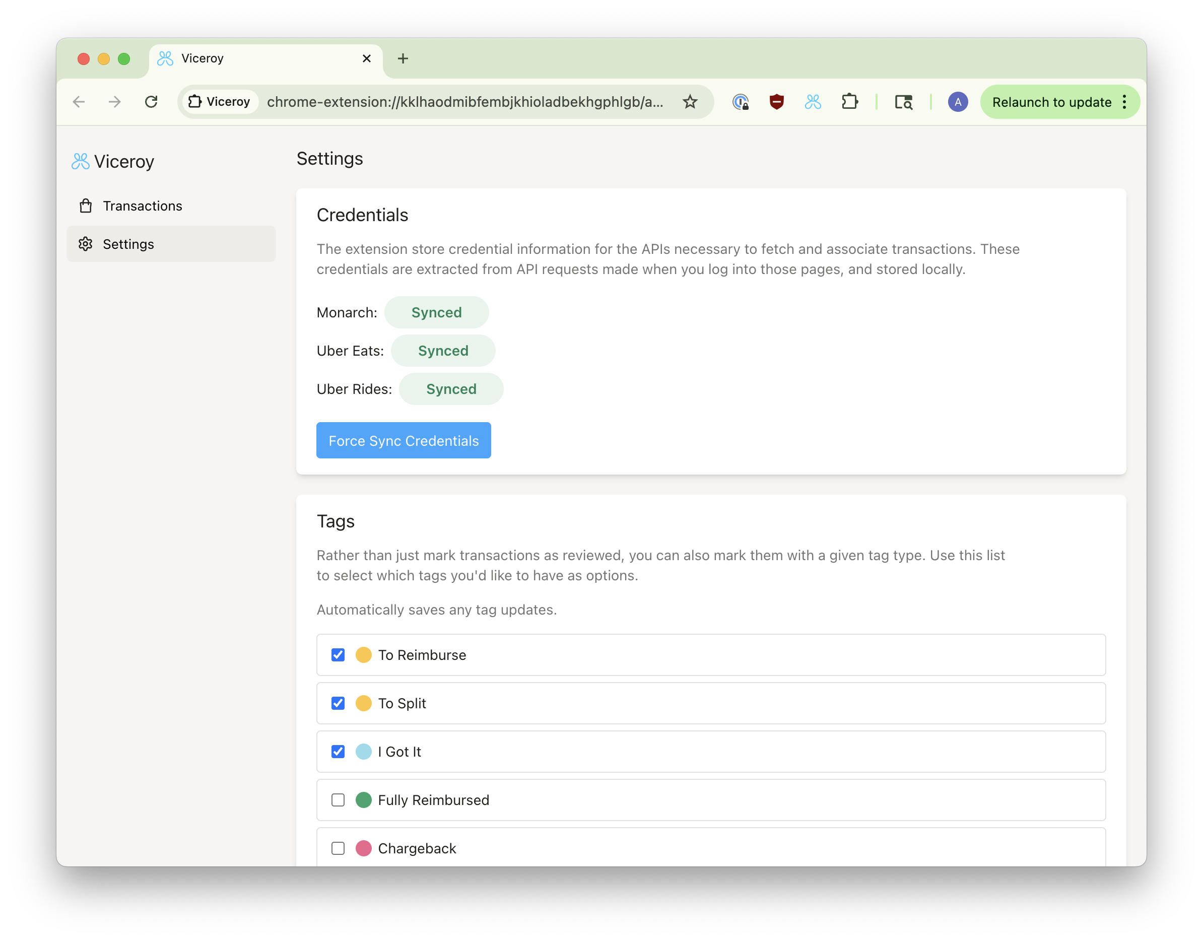Image resolution: width=1203 pixels, height=941 pixels.
Task: Open the profile avatar A
Action: coord(957,102)
